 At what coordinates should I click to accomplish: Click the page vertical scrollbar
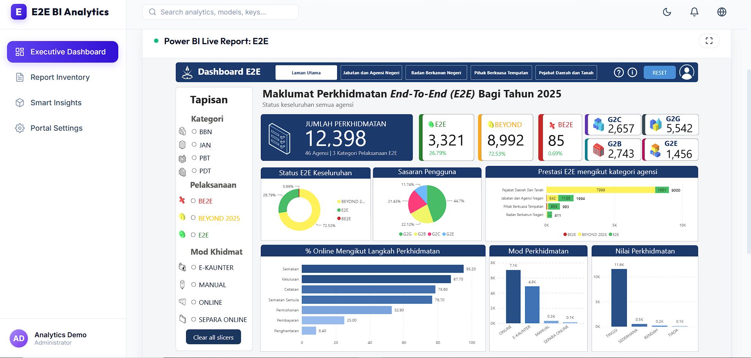[x=749, y=162]
